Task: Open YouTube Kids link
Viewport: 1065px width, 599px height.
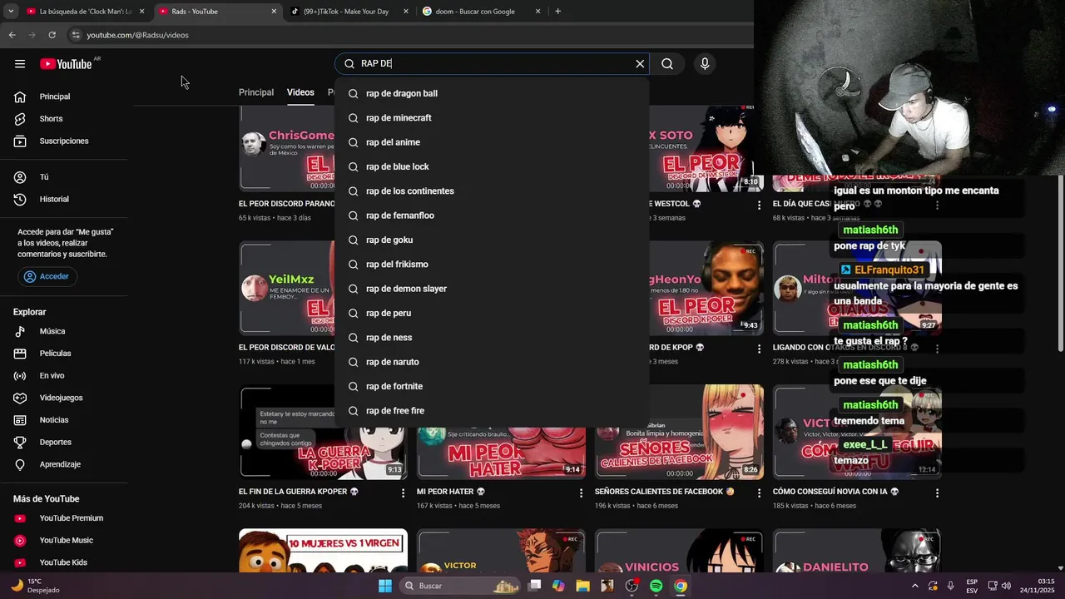Action: pos(64,562)
